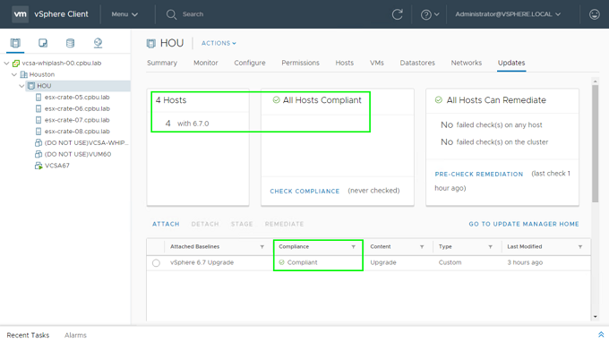Viewport: 609px width, 342px height.
Task: Open the help question mark menu
Action: coord(425,14)
